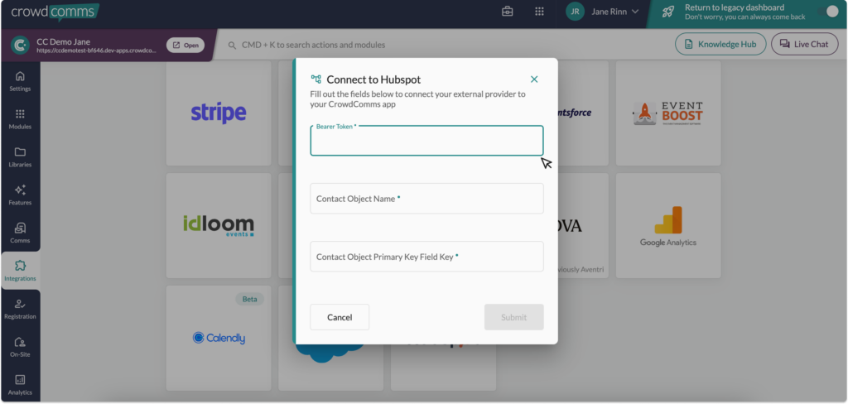Open Registration in the sidebar
The image size is (848, 404).
tap(20, 309)
